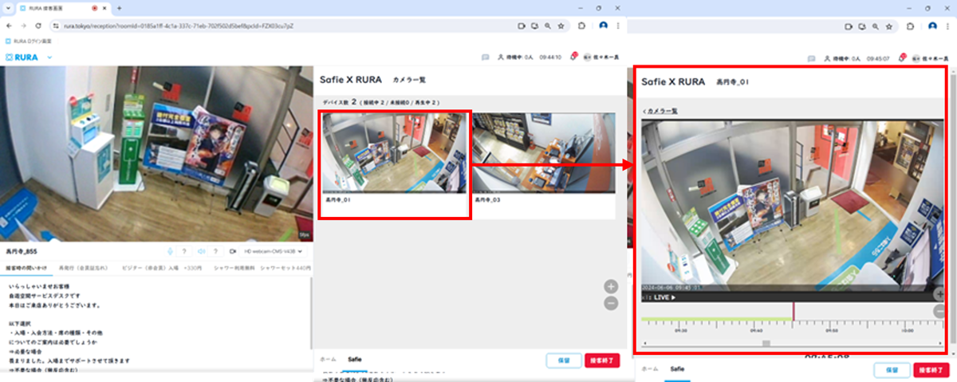Switch to the Safie tab in right window
957x382 pixels.
pyautogui.click(x=677, y=369)
